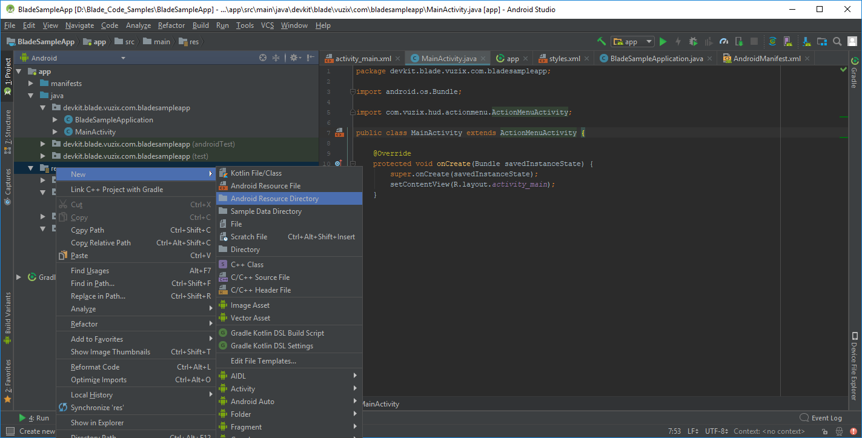The image size is (862, 438).
Task: Toggle the Device File Explorer window
Action: tap(855, 366)
